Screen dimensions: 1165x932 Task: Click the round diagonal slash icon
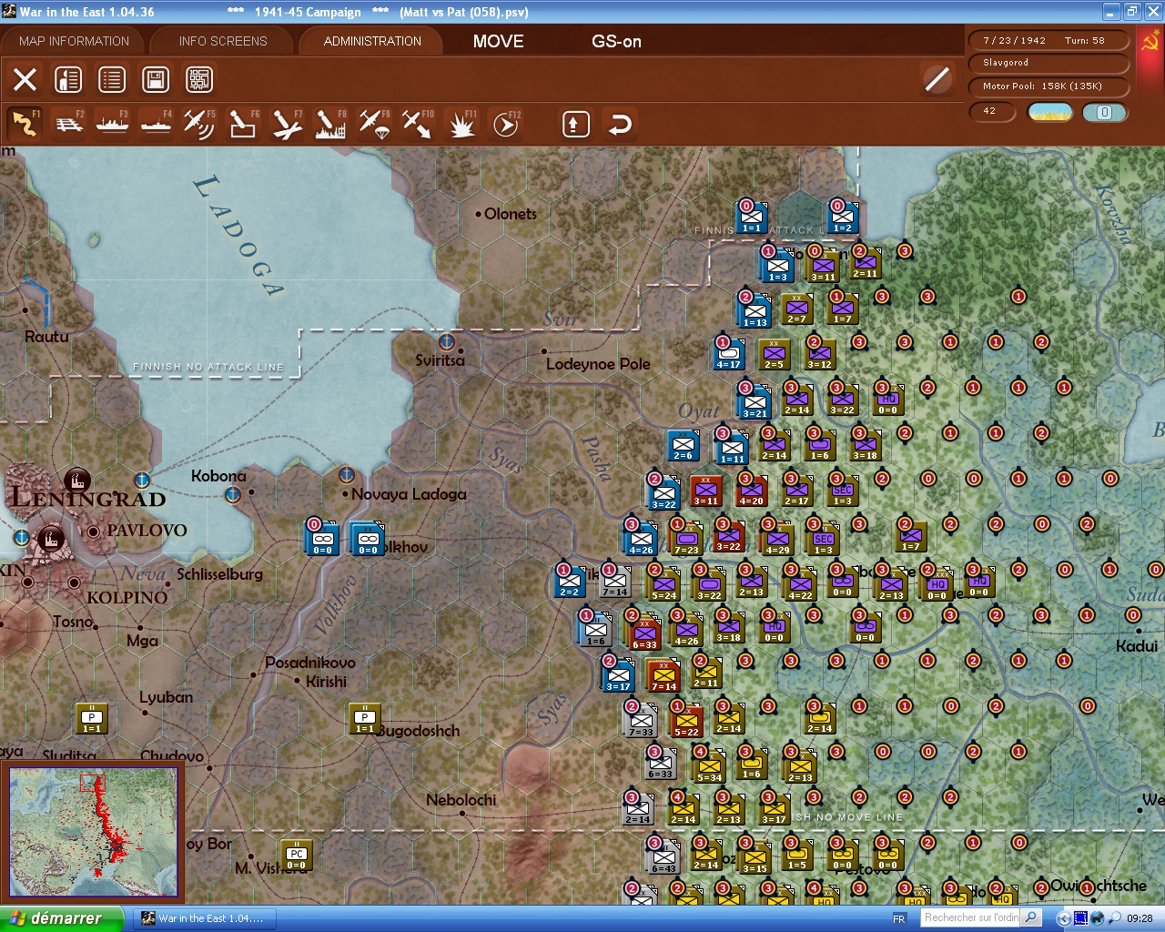[x=937, y=79]
